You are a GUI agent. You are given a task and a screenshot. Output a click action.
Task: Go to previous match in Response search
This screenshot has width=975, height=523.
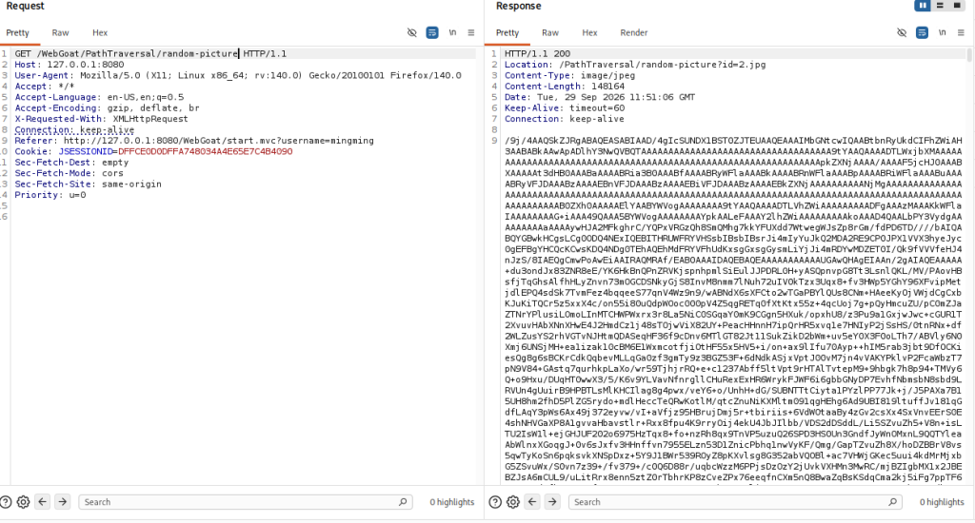532,501
